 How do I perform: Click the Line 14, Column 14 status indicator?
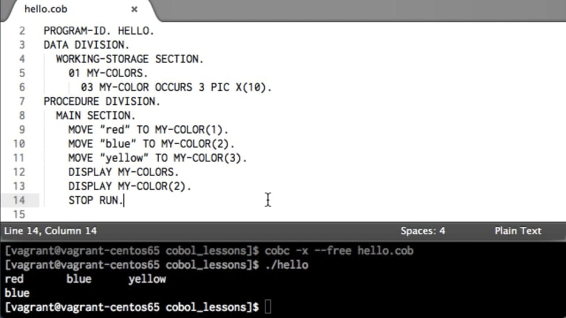click(50, 231)
